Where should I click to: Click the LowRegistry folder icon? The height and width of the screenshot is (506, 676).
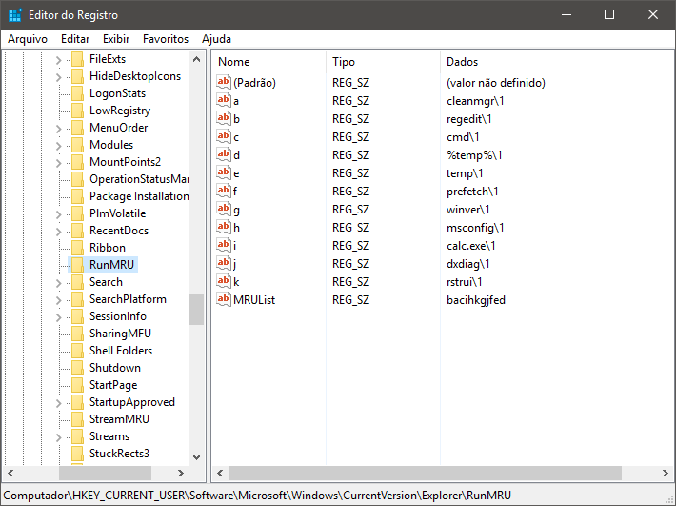click(x=78, y=111)
